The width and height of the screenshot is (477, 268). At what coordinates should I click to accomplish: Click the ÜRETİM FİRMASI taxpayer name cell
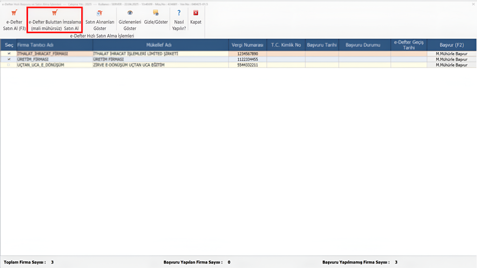point(161,59)
